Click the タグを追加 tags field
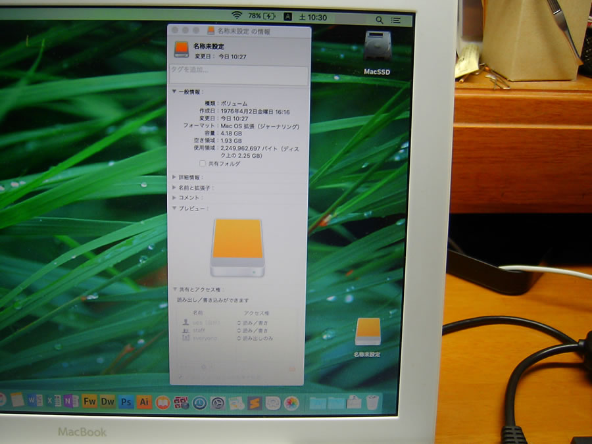The height and width of the screenshot is (444, 592). pyautogui.click(x=239, y=75)
